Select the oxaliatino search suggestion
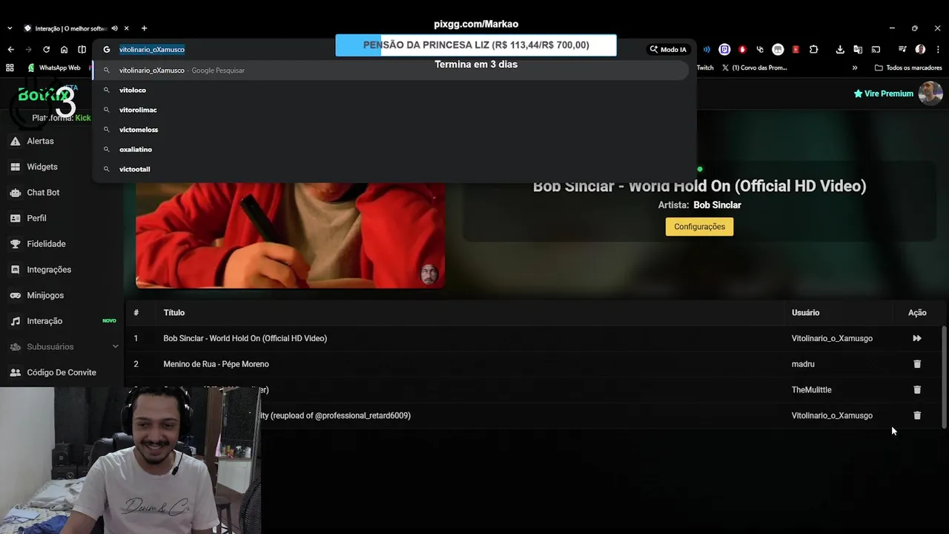This screenshot has height=534, width=949. [391, 149]
